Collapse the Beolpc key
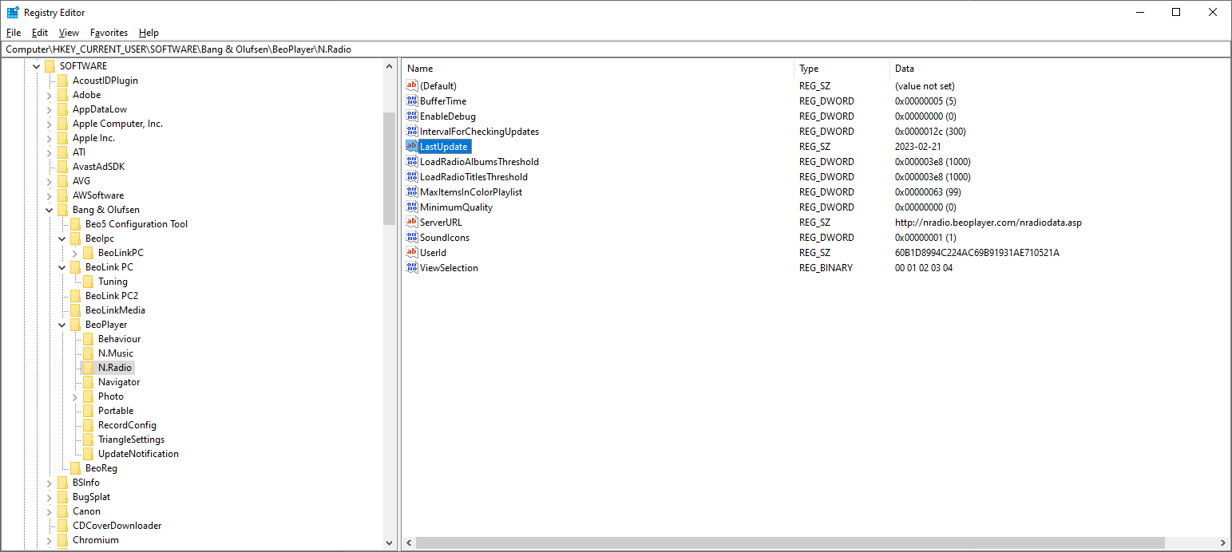Image resolution: width=1232 pixels, height=552 pixels. pyautogui.click(x=61, y=239)
